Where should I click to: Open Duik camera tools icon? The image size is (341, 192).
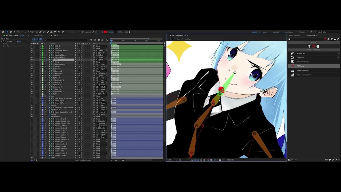[335, 39]
